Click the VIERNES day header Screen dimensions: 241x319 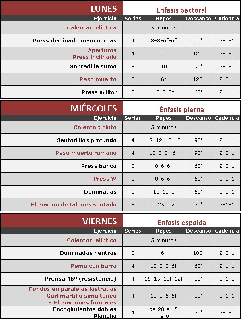(x=100, y=221)
